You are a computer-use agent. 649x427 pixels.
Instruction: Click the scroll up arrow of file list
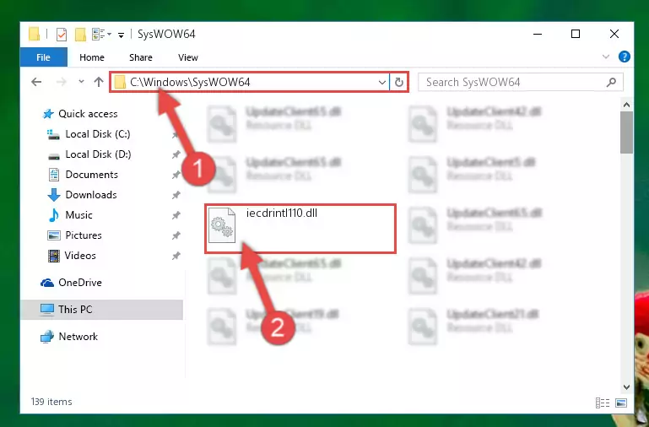pos(627,105)
